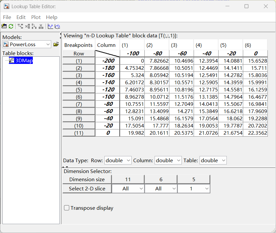Viewport: 276px width, 233px height.
Task: Select the cell containing 0 in row (1)
Action: tap(132, 61)
